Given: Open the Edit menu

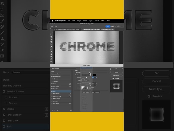Looking at the screenshot, I should tap(74, 21).
